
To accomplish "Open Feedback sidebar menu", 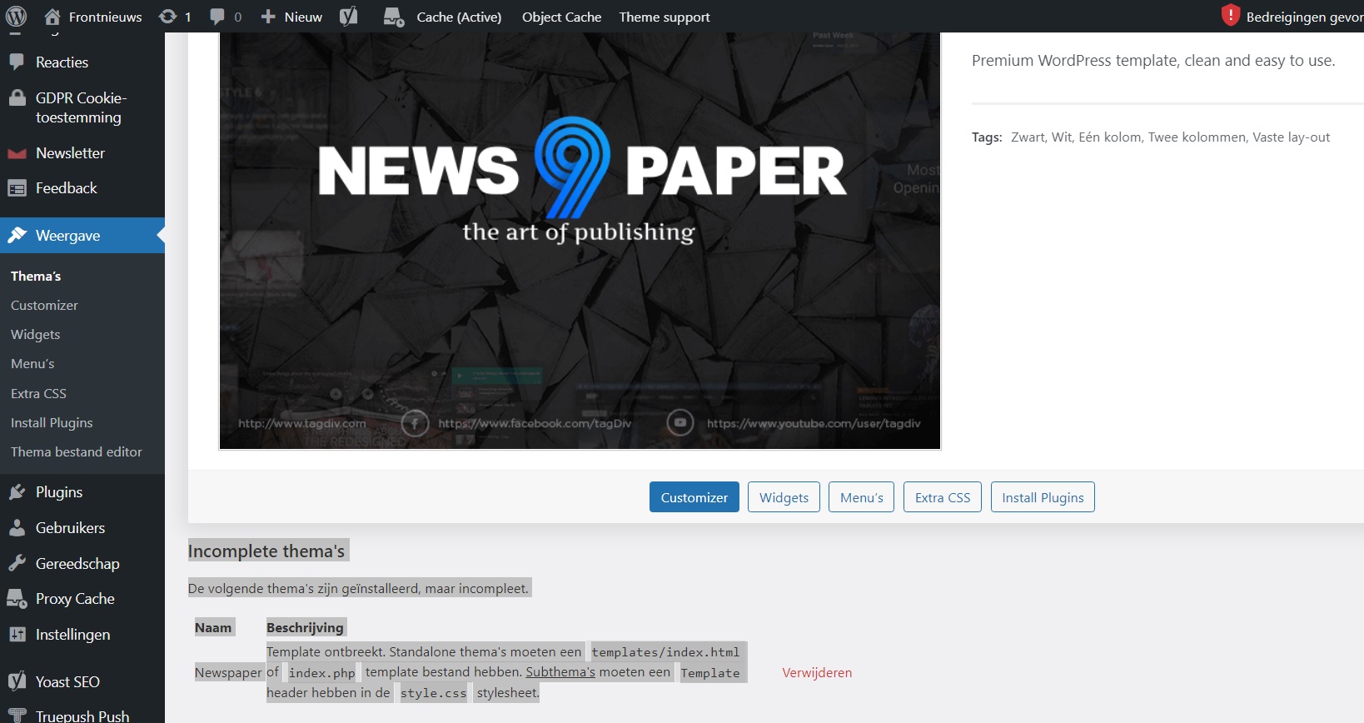I will tap(67, 188).
